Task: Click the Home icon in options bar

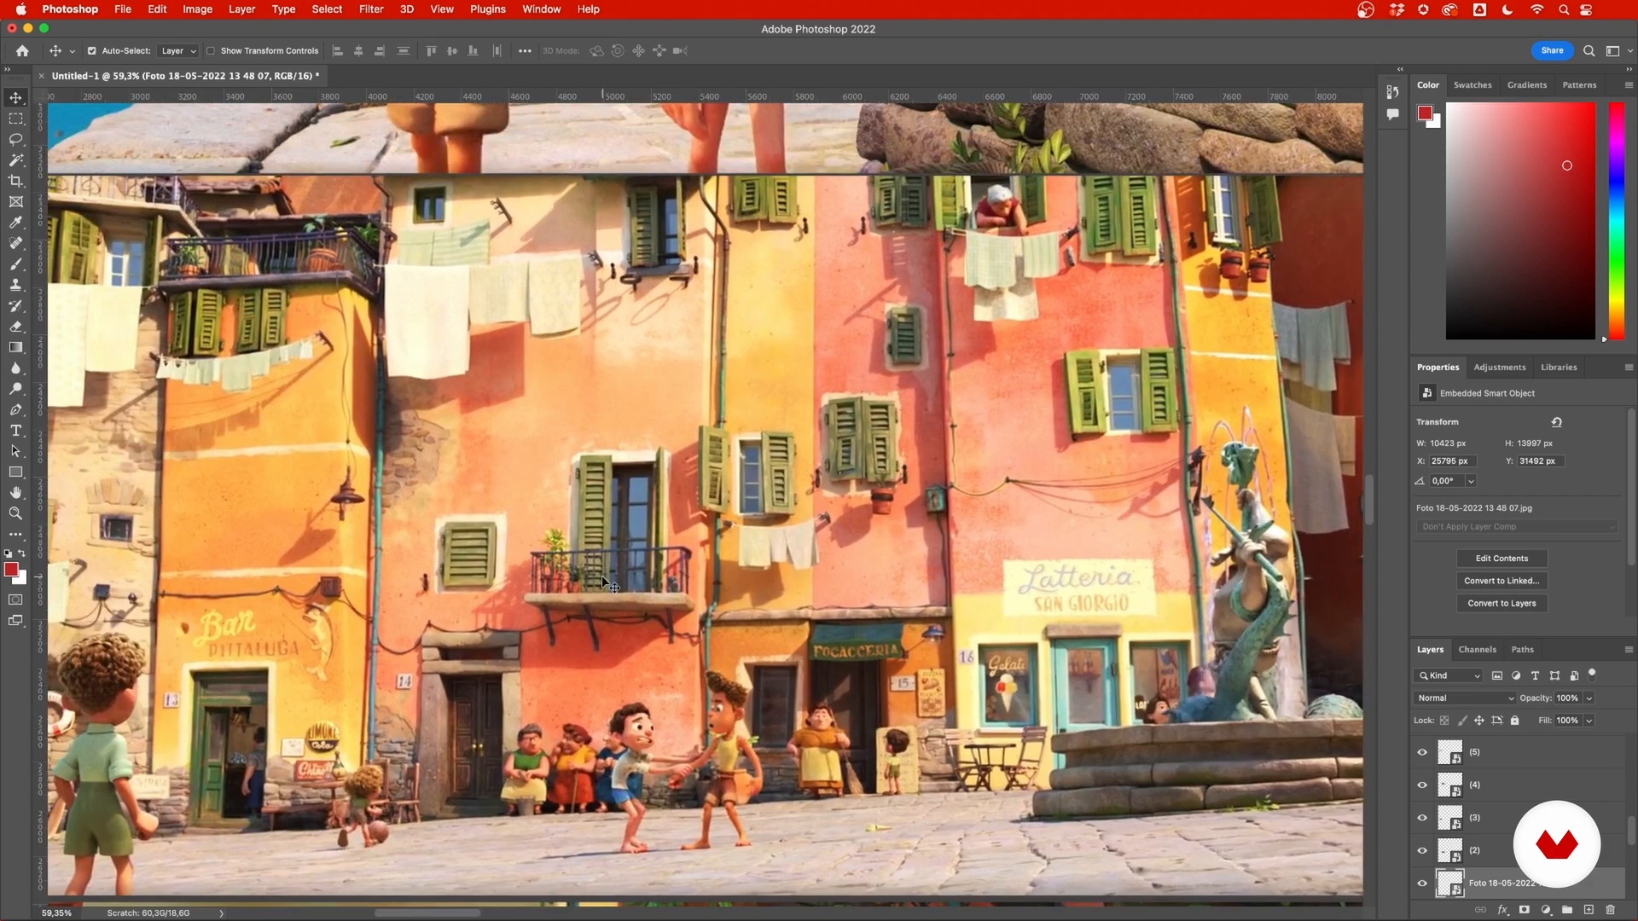Action: [22, 51]
